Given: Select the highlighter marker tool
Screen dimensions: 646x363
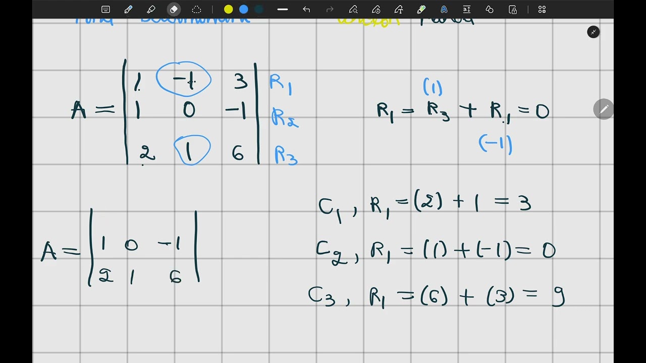Looking at the screenshot, I should click(151, 10).
